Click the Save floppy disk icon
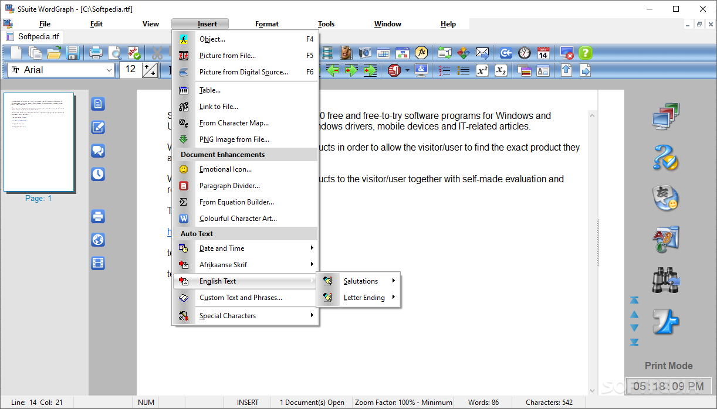The image size is (717, 409). (x=73, y=53)
